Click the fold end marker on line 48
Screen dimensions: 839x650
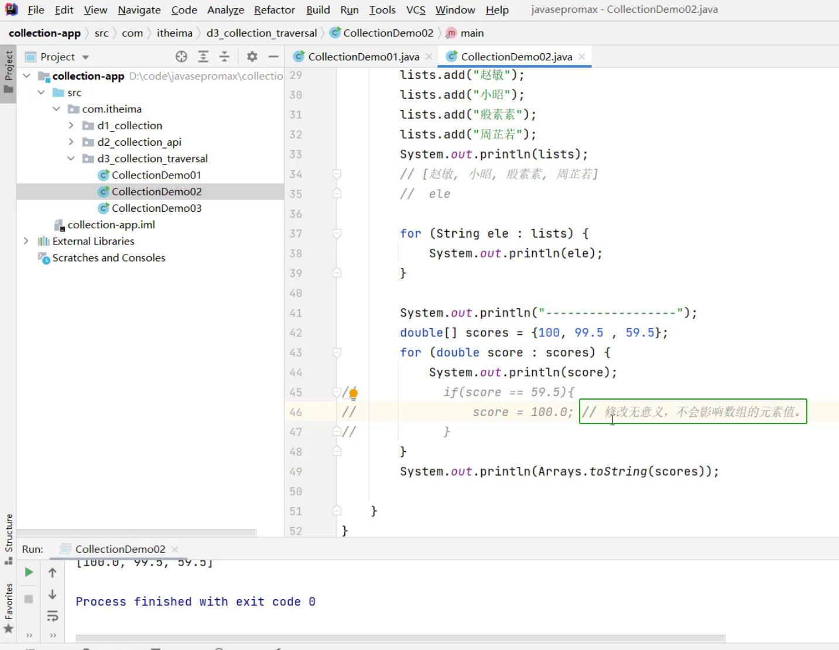337,451
